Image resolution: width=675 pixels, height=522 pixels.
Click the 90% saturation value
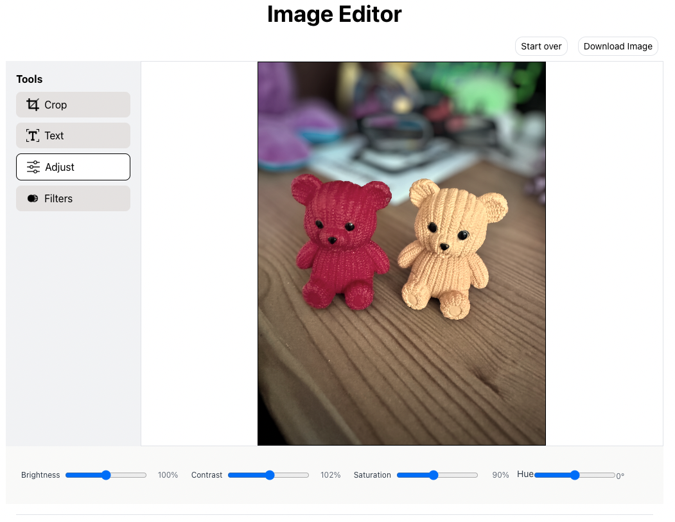500,475
